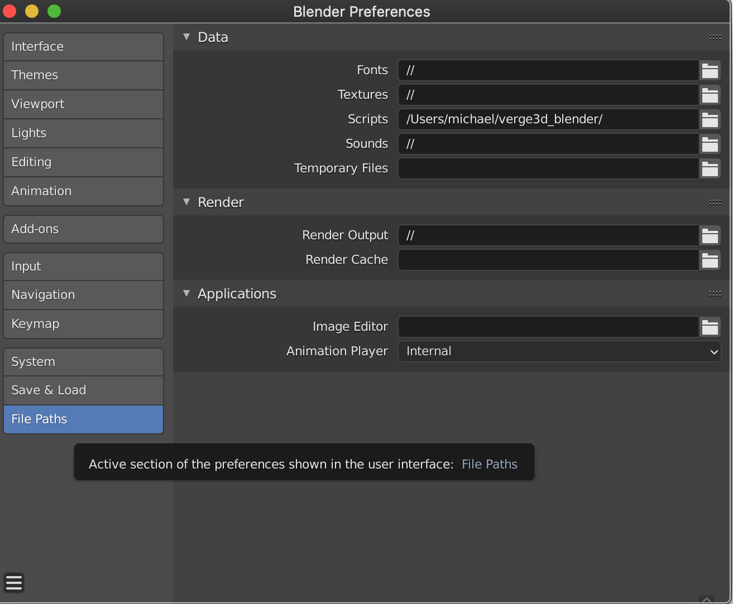
Task: Collapse the Applications panel
Action: [186, 293]
